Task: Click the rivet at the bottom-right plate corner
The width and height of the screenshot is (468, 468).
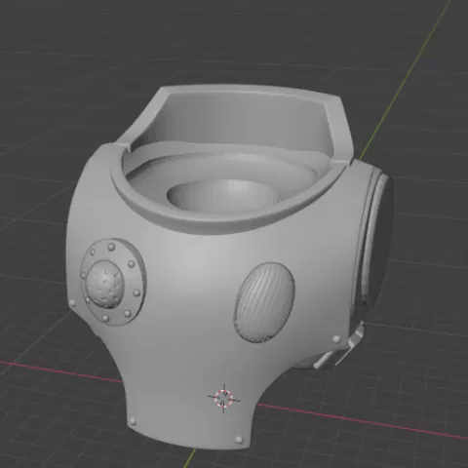Action: tap(239, 439)
